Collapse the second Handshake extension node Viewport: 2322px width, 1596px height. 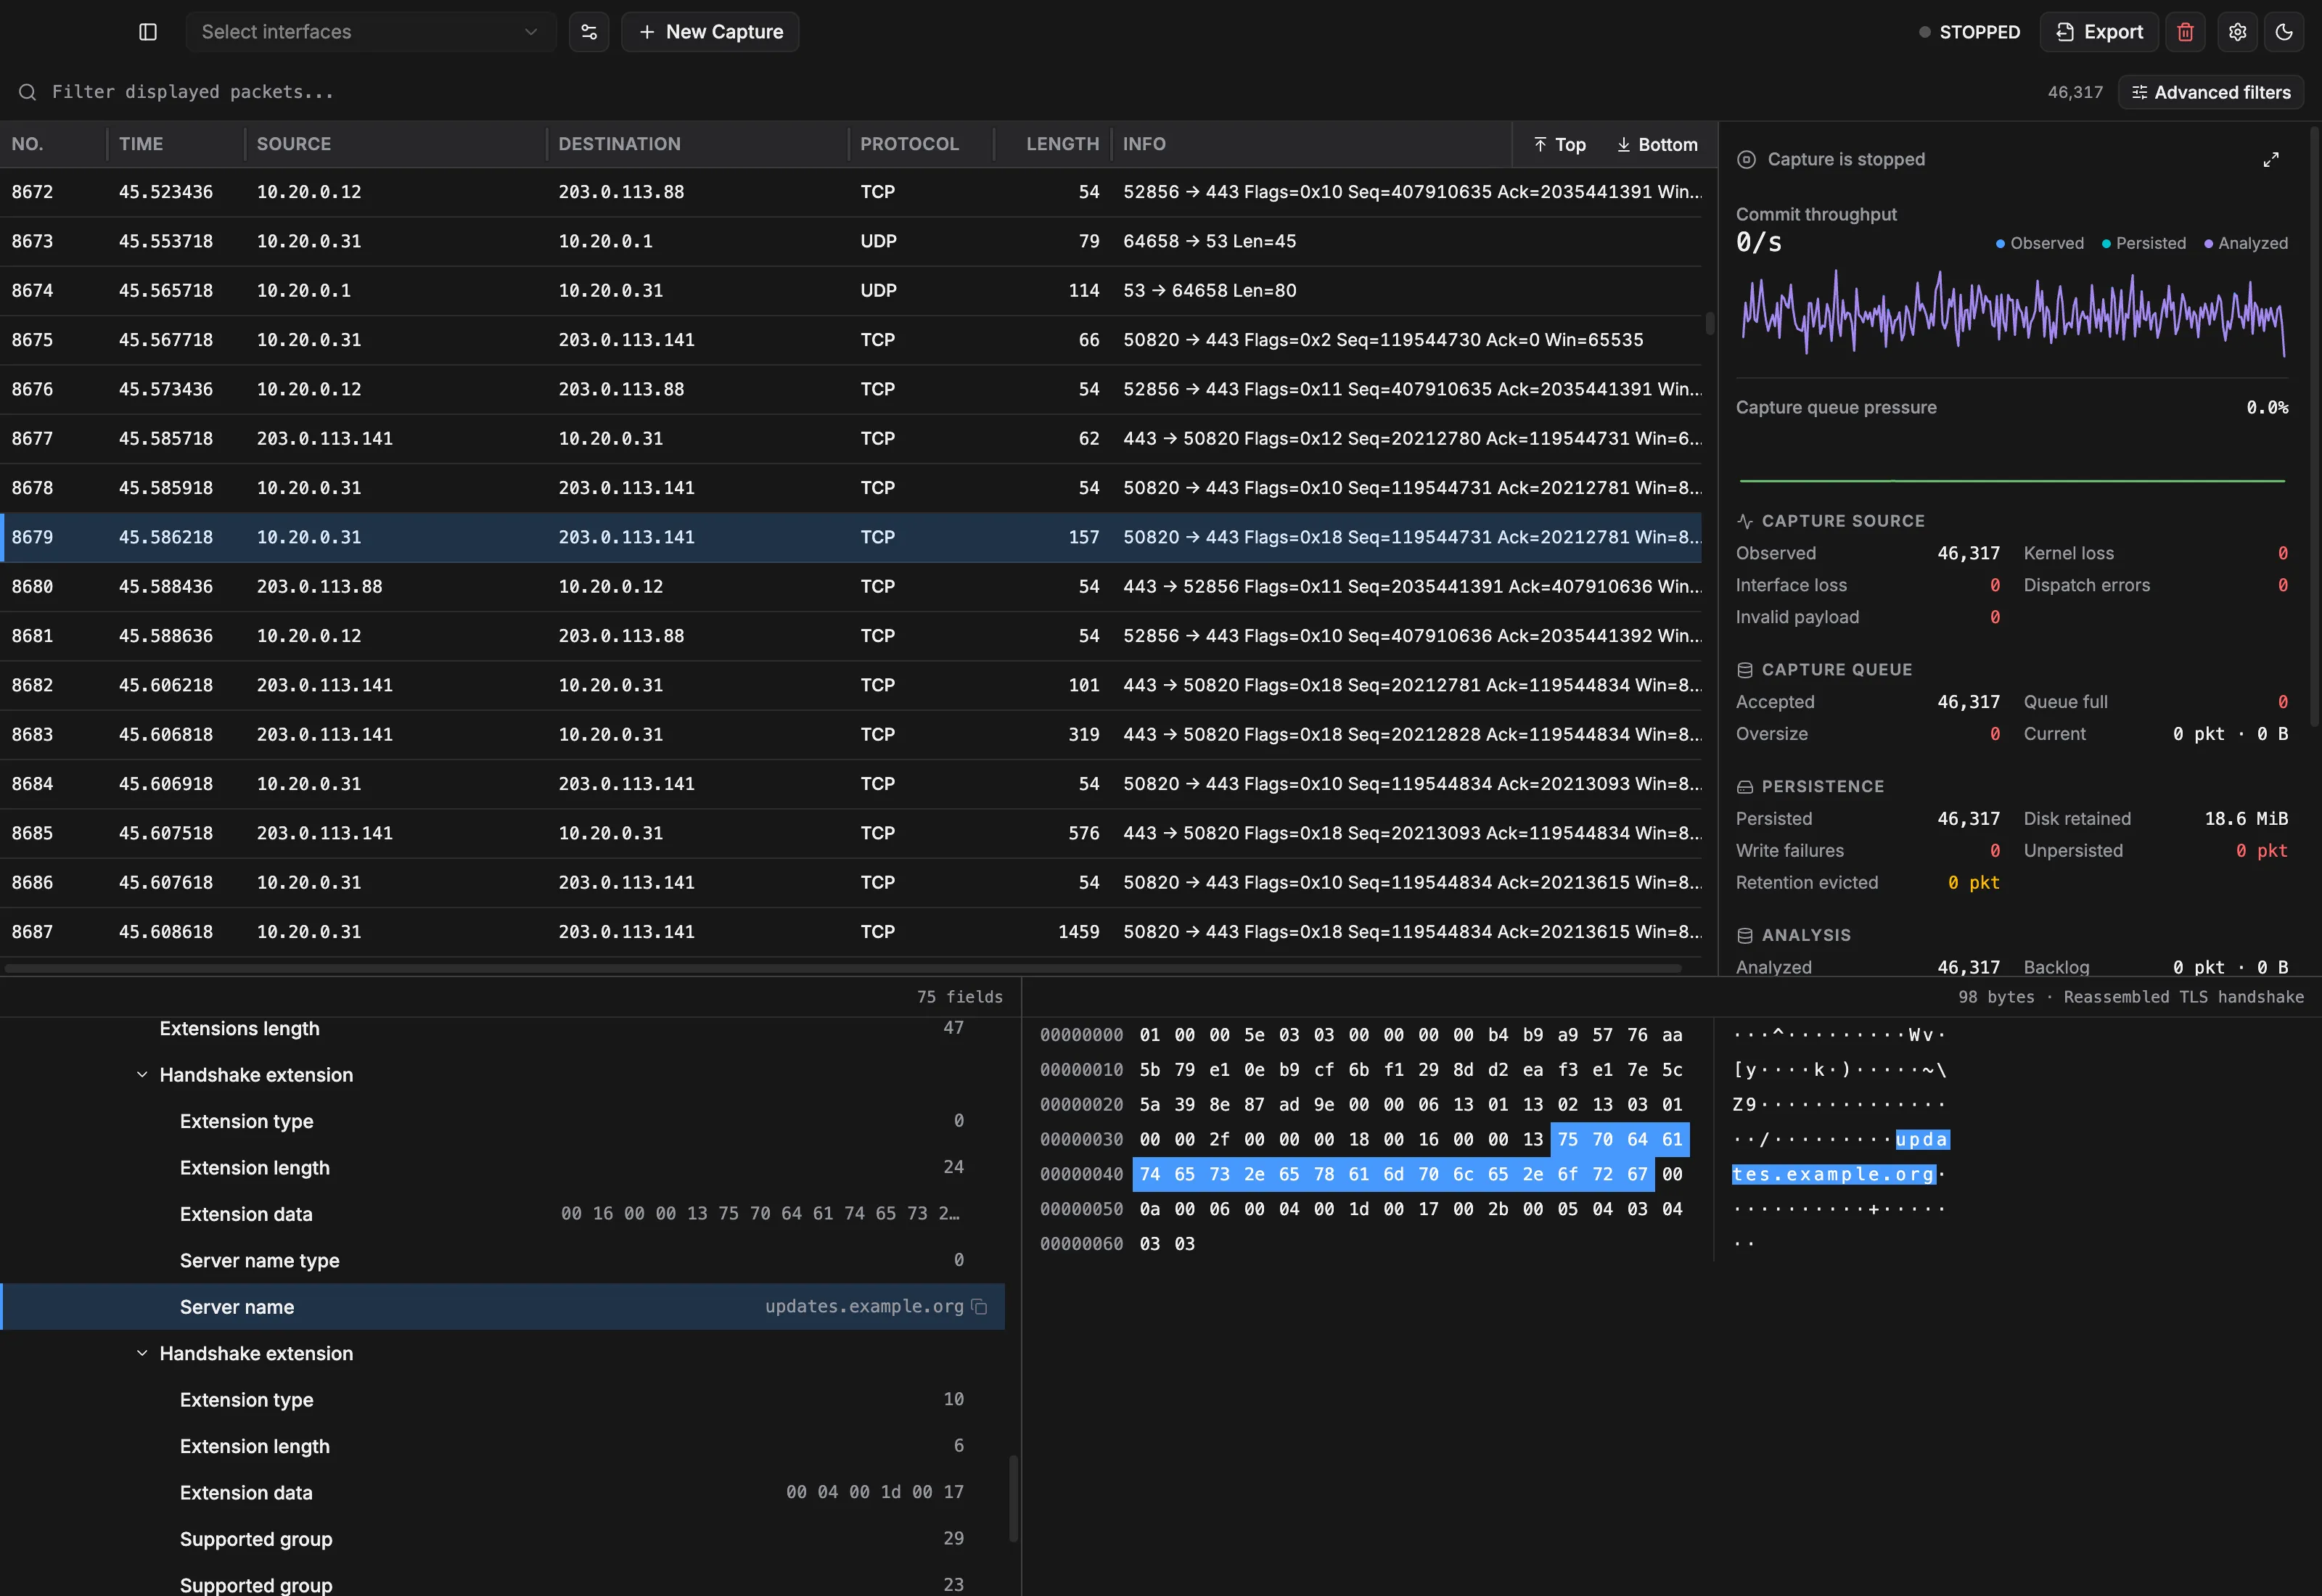click(x=142, y=1353)
